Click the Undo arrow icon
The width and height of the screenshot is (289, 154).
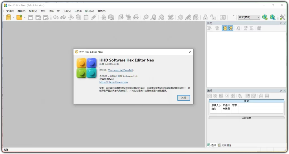56,17
